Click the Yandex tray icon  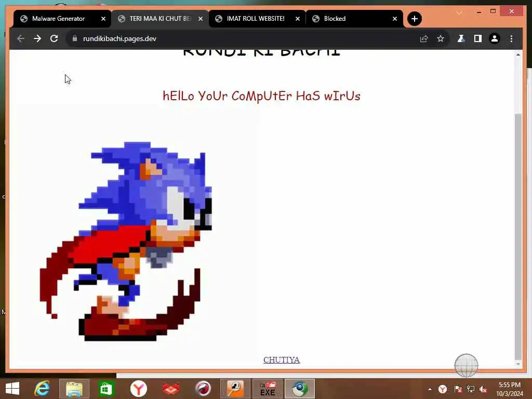tap(443, 389)
